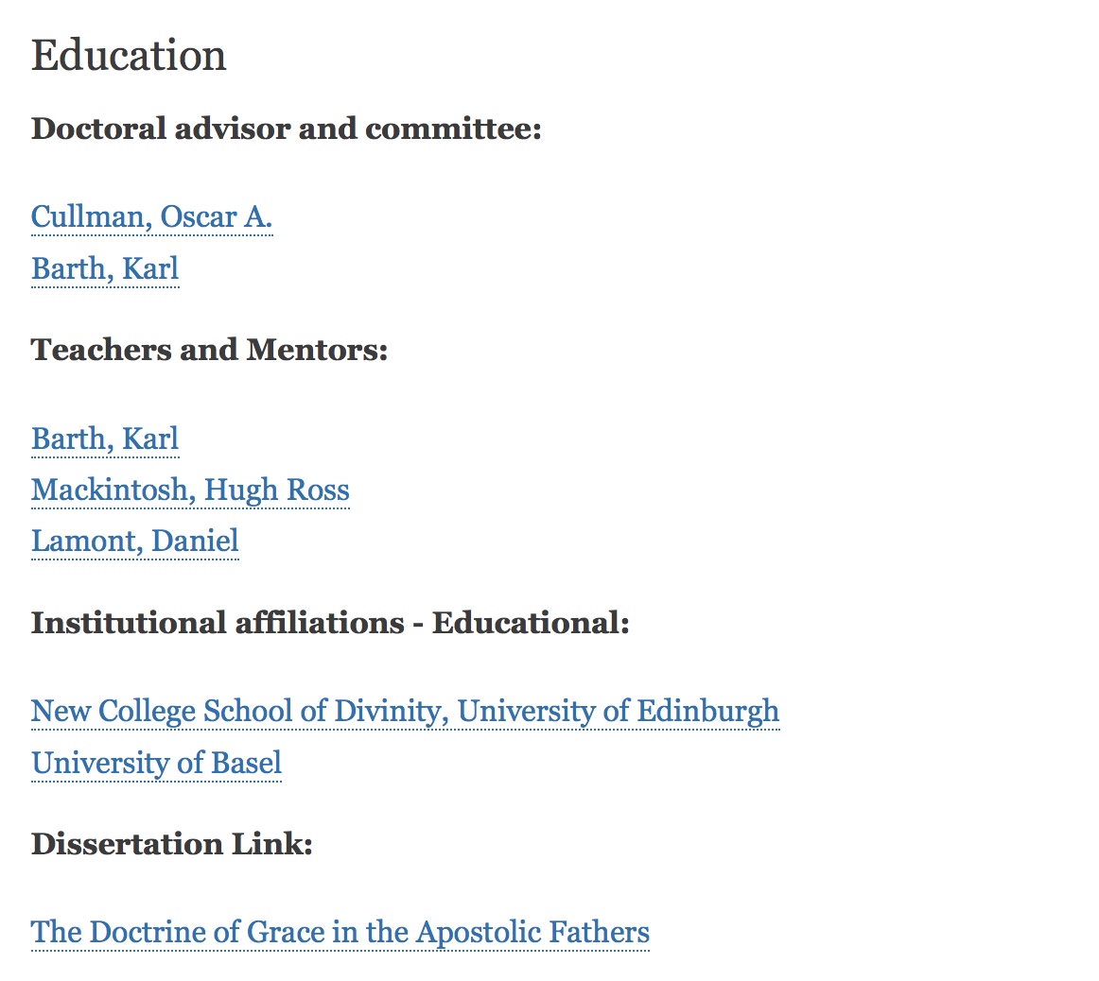Open the Mackintosh, Hugh Ross link

click(x=191, y=491)
